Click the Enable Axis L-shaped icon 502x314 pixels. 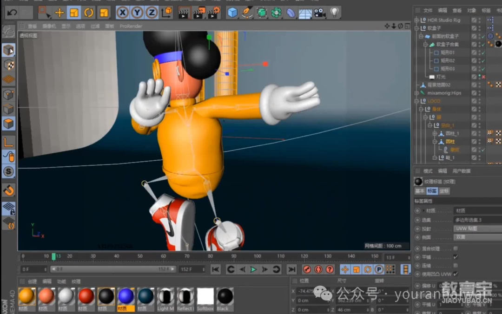click(9, 142)
